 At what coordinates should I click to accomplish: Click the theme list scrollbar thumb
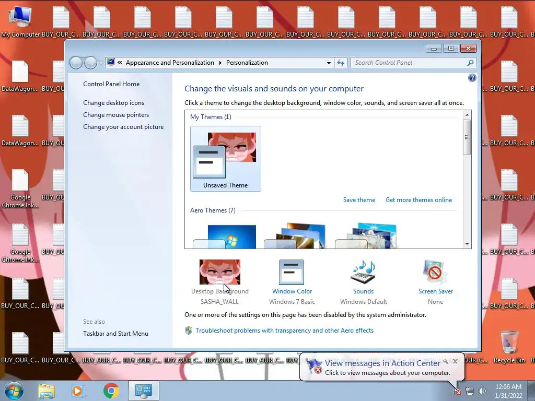(x=467, y=137)
